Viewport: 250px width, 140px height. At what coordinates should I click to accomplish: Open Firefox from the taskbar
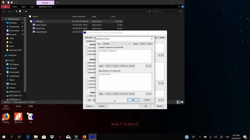[84, 137]
